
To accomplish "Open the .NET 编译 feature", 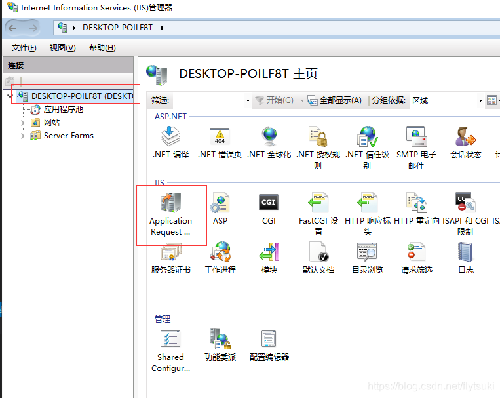I will (171, 142).
